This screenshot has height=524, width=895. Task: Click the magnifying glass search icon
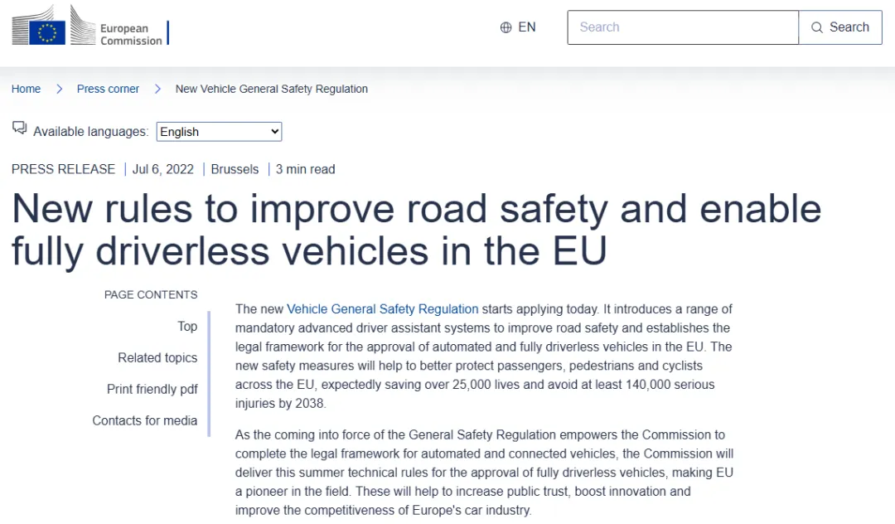[x=817, y=27]
